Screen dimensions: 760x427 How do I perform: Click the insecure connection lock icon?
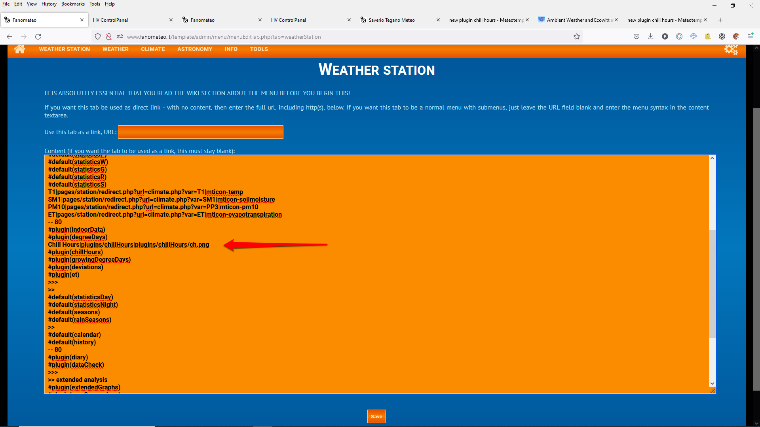click(x=109, y=37)
